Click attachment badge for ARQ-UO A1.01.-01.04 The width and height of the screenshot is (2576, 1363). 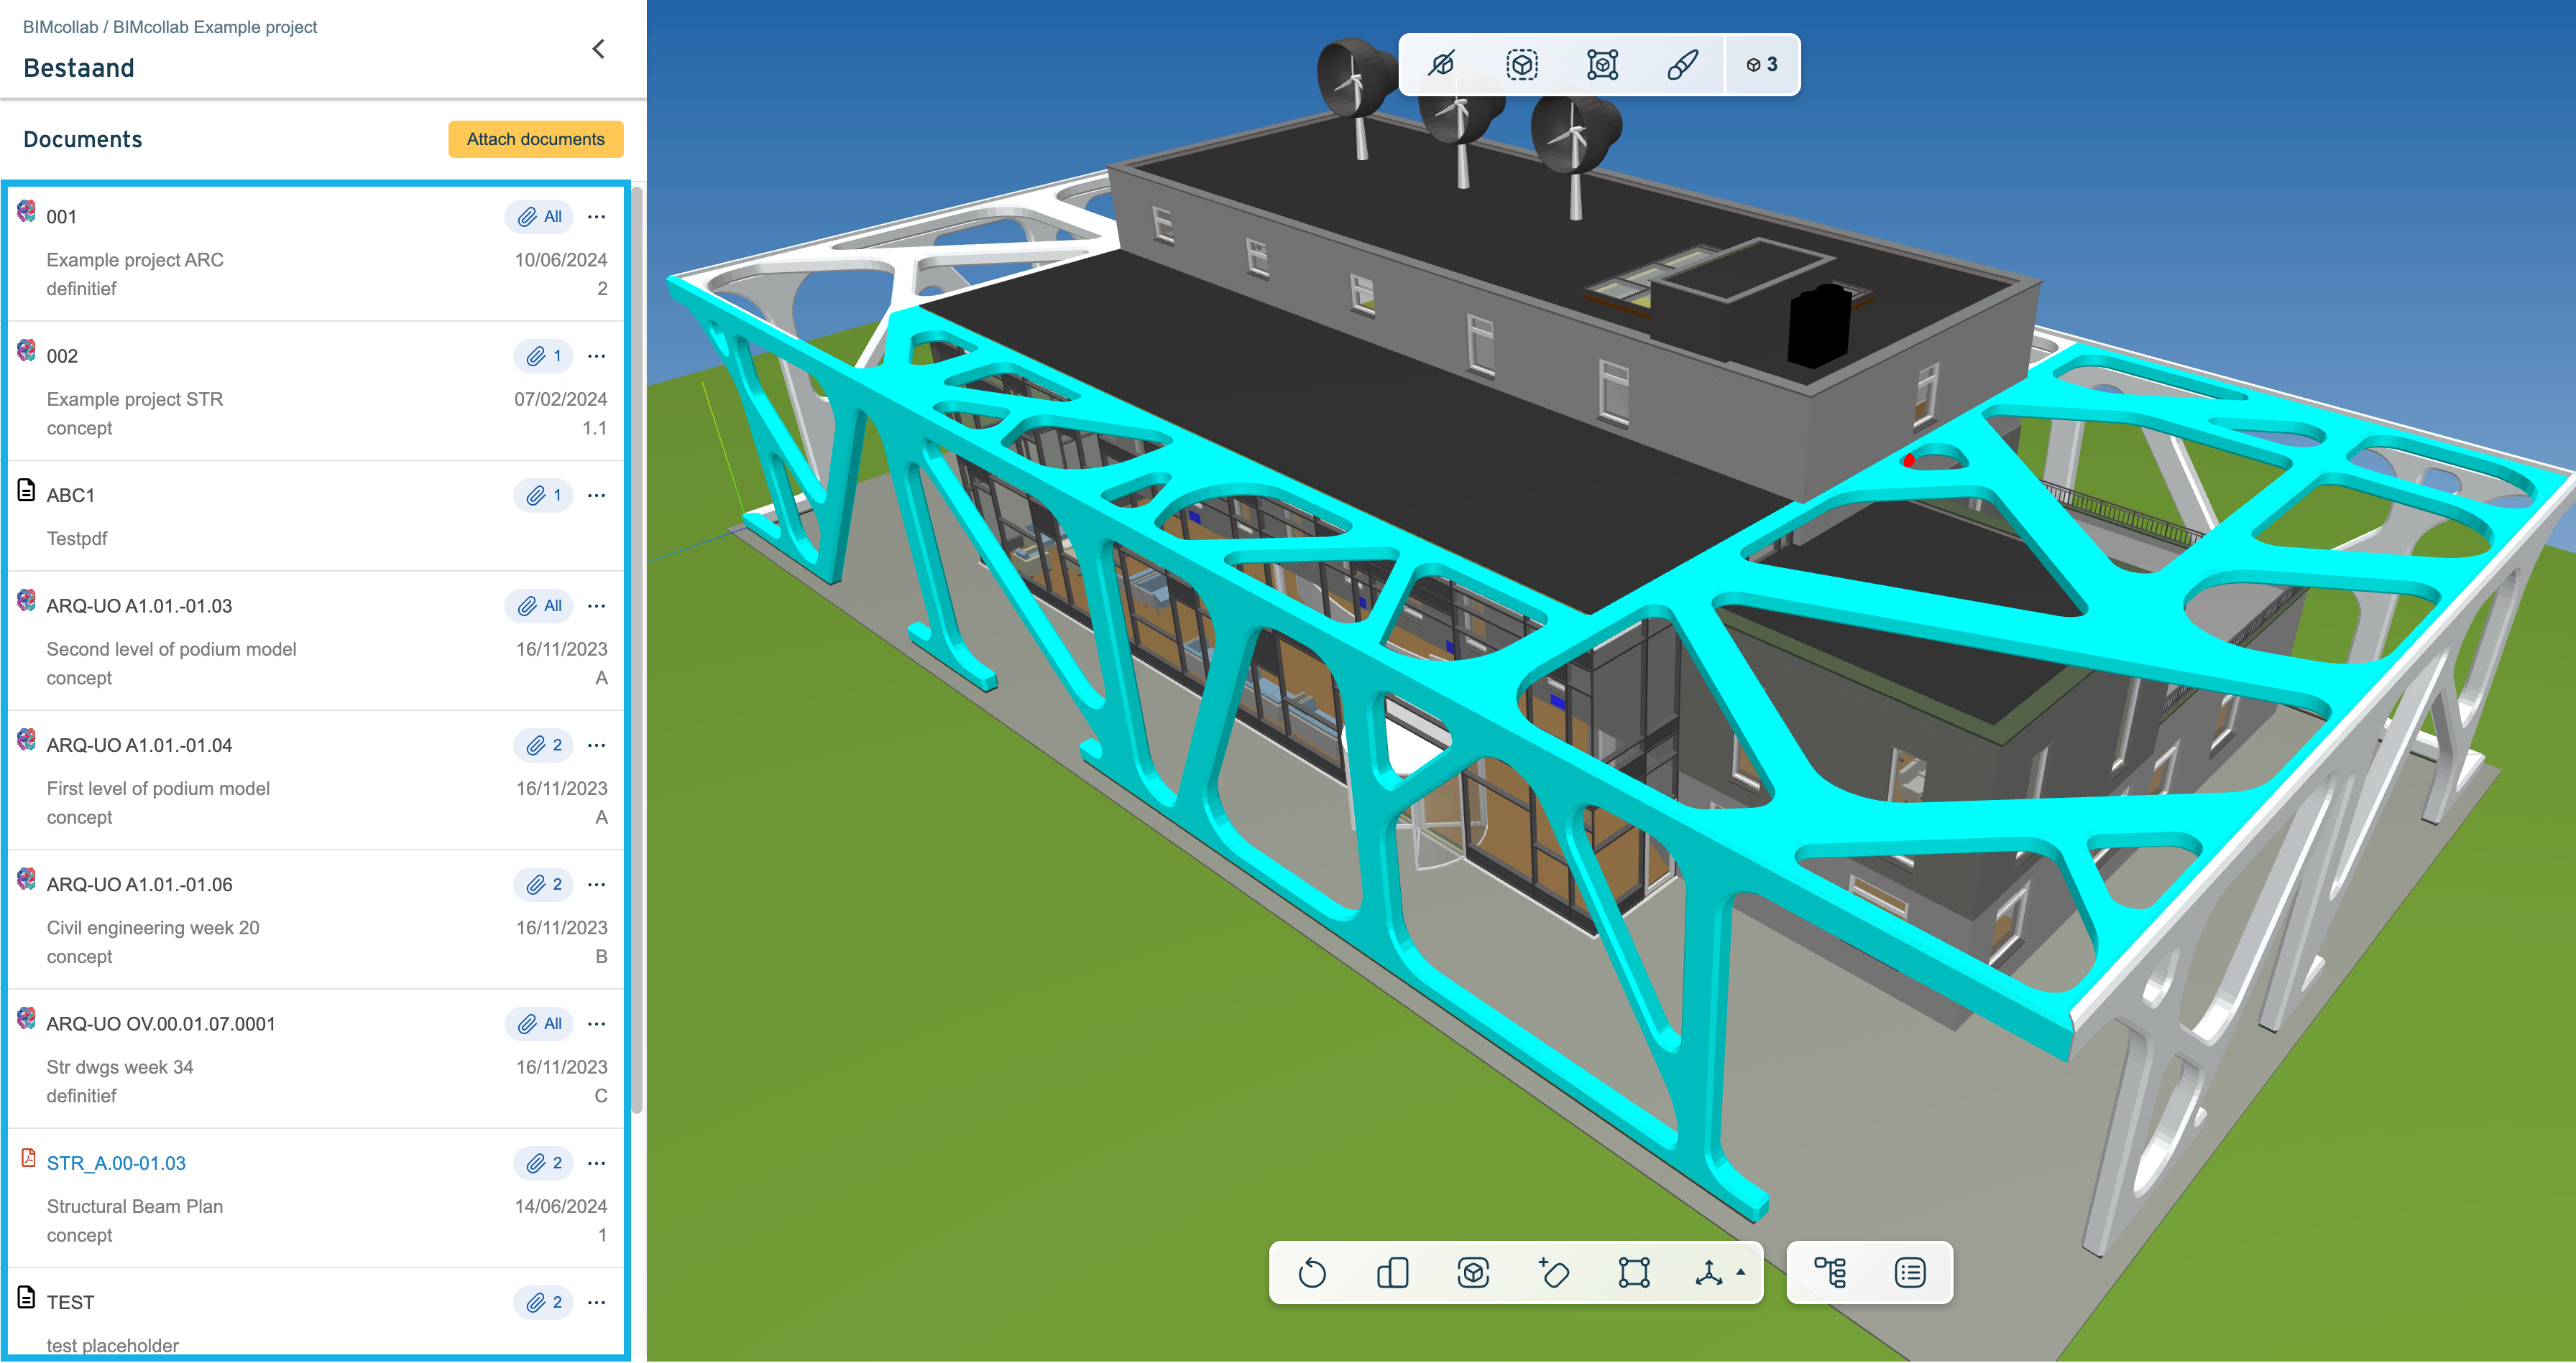click(x=543, y=745)
